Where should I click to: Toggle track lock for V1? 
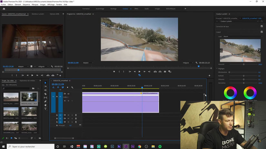57,96
